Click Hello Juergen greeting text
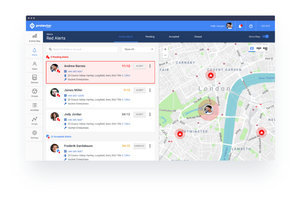Image resolution: width=301 pixels, height=202 pixels. 217,26
